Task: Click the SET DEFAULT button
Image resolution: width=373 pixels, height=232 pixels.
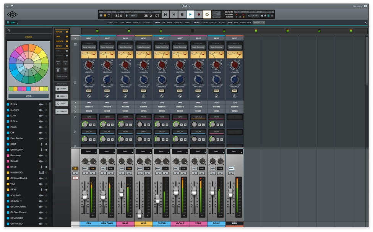Action: (x=62, y=111)
